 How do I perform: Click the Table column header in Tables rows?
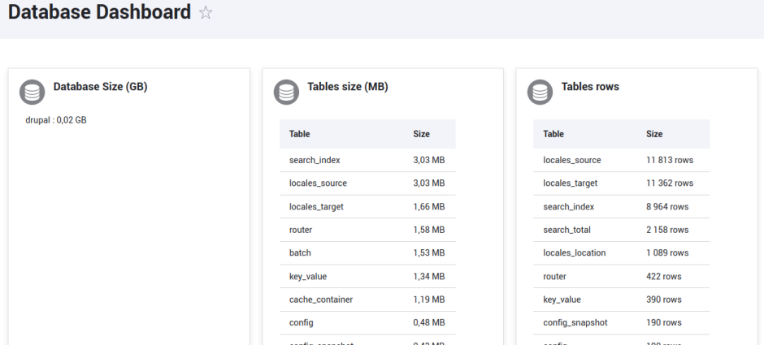tap(553, 134)
